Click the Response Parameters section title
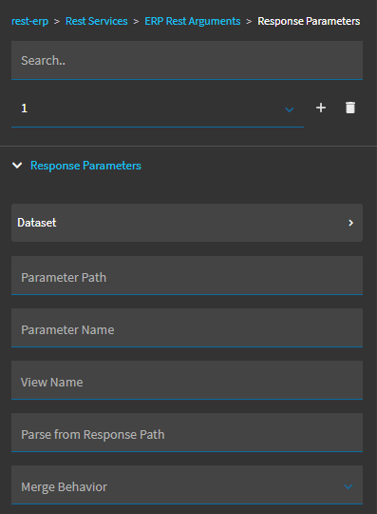Viewport: 377px width, 514px height. tap(85, 166)
